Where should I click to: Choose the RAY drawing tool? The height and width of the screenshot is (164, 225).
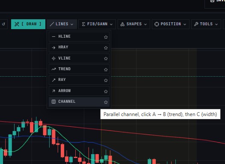pyautogui.click(x=79, y=80)
